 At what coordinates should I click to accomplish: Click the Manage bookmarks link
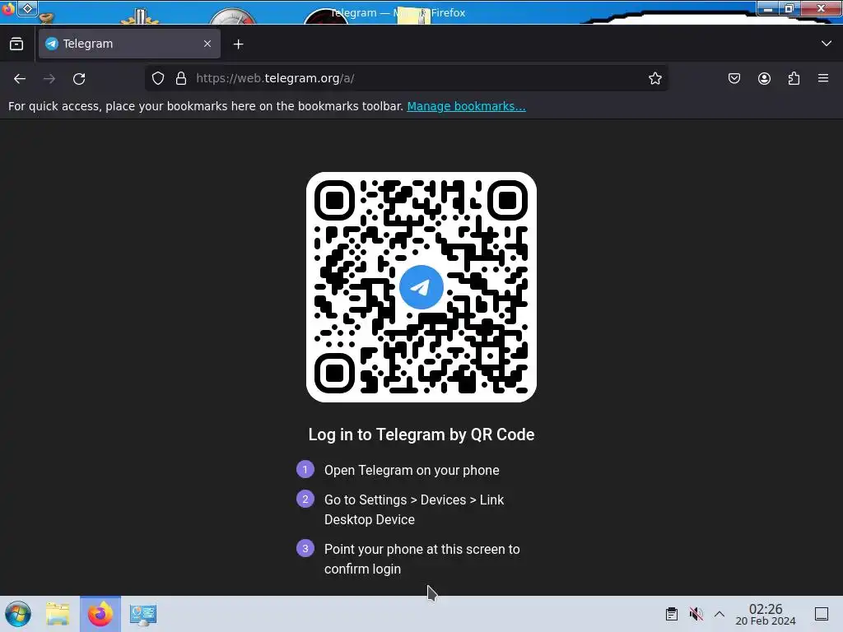pos(466,106)
